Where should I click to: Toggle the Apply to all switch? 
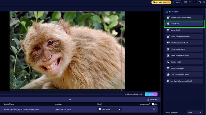tap(154, 104)
